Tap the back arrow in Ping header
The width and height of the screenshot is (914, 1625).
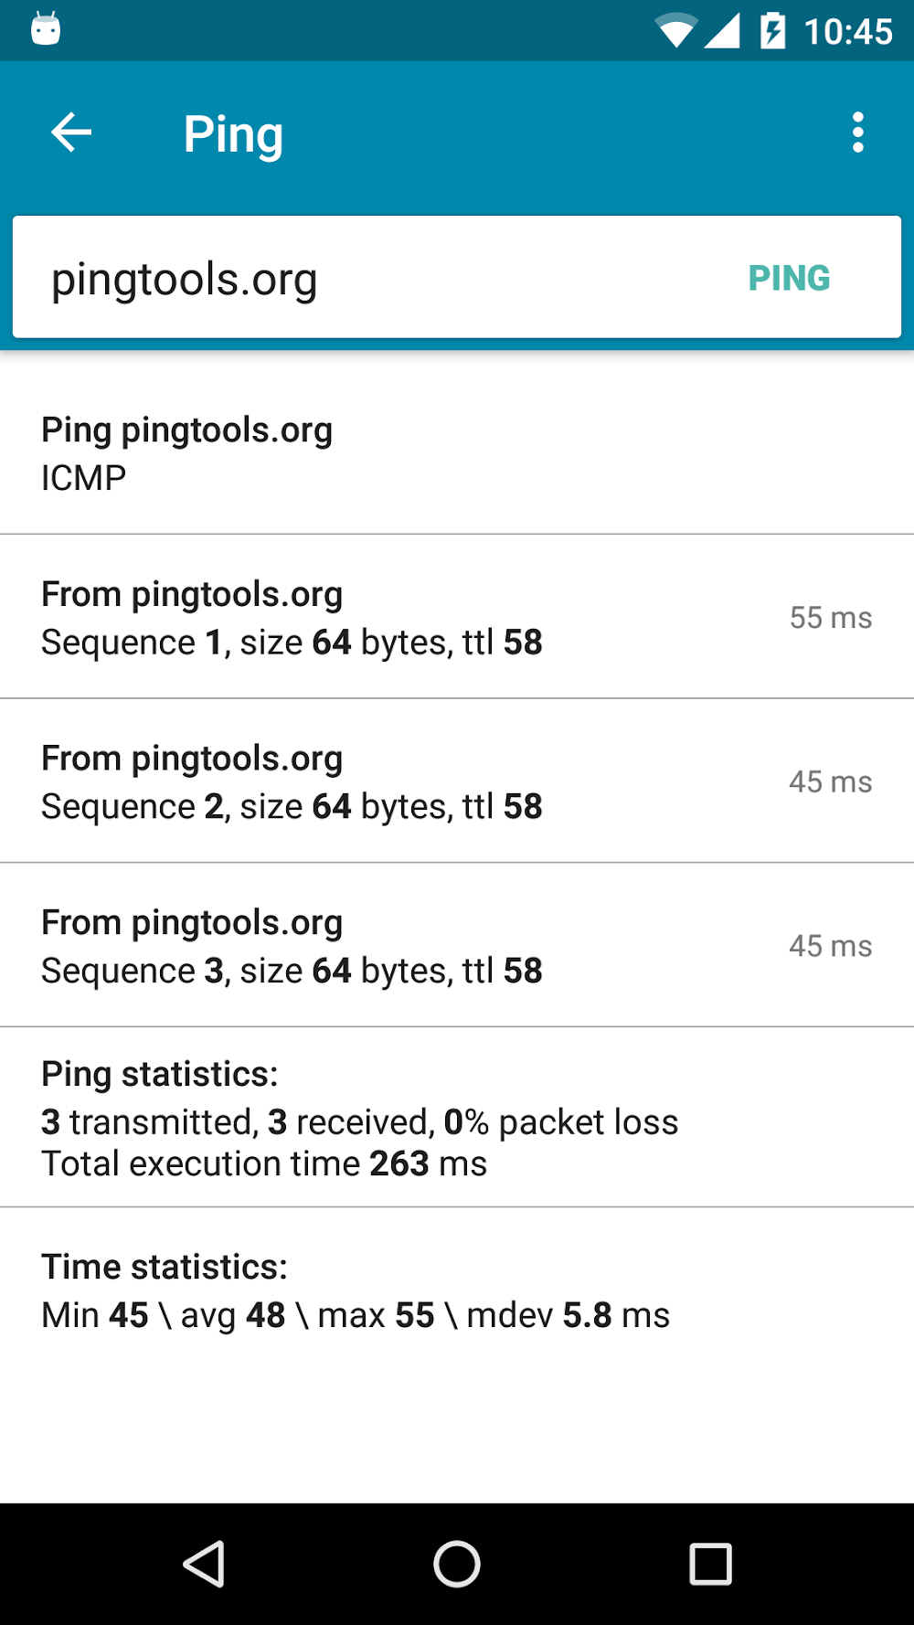[71, 133]
